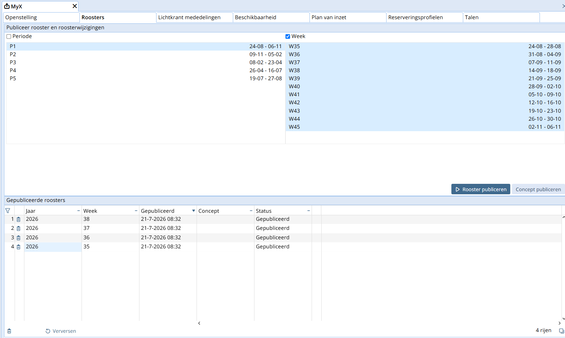Click the Status cell of week 37 row
Viewport: 565px width, 338px height.
(283, 228)
